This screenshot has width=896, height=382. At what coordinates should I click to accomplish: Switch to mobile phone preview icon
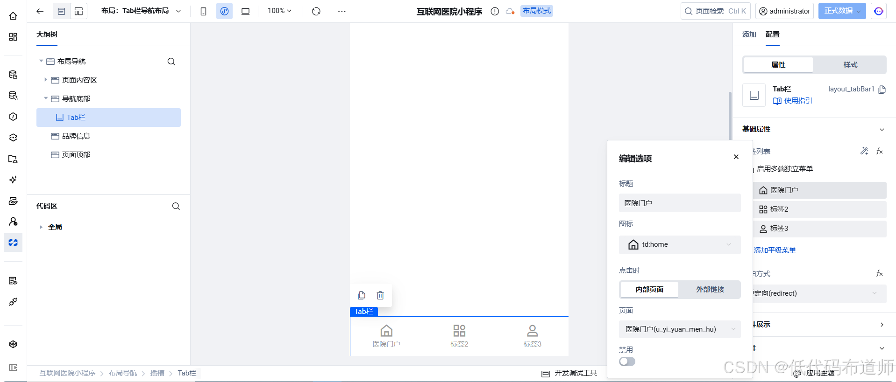pyautogui.click(x=203, y=11)
